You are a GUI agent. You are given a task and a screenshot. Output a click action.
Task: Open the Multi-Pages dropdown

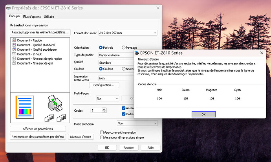108,98
